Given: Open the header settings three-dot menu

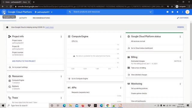Looking at the screenshot, I should click(182, 12).
